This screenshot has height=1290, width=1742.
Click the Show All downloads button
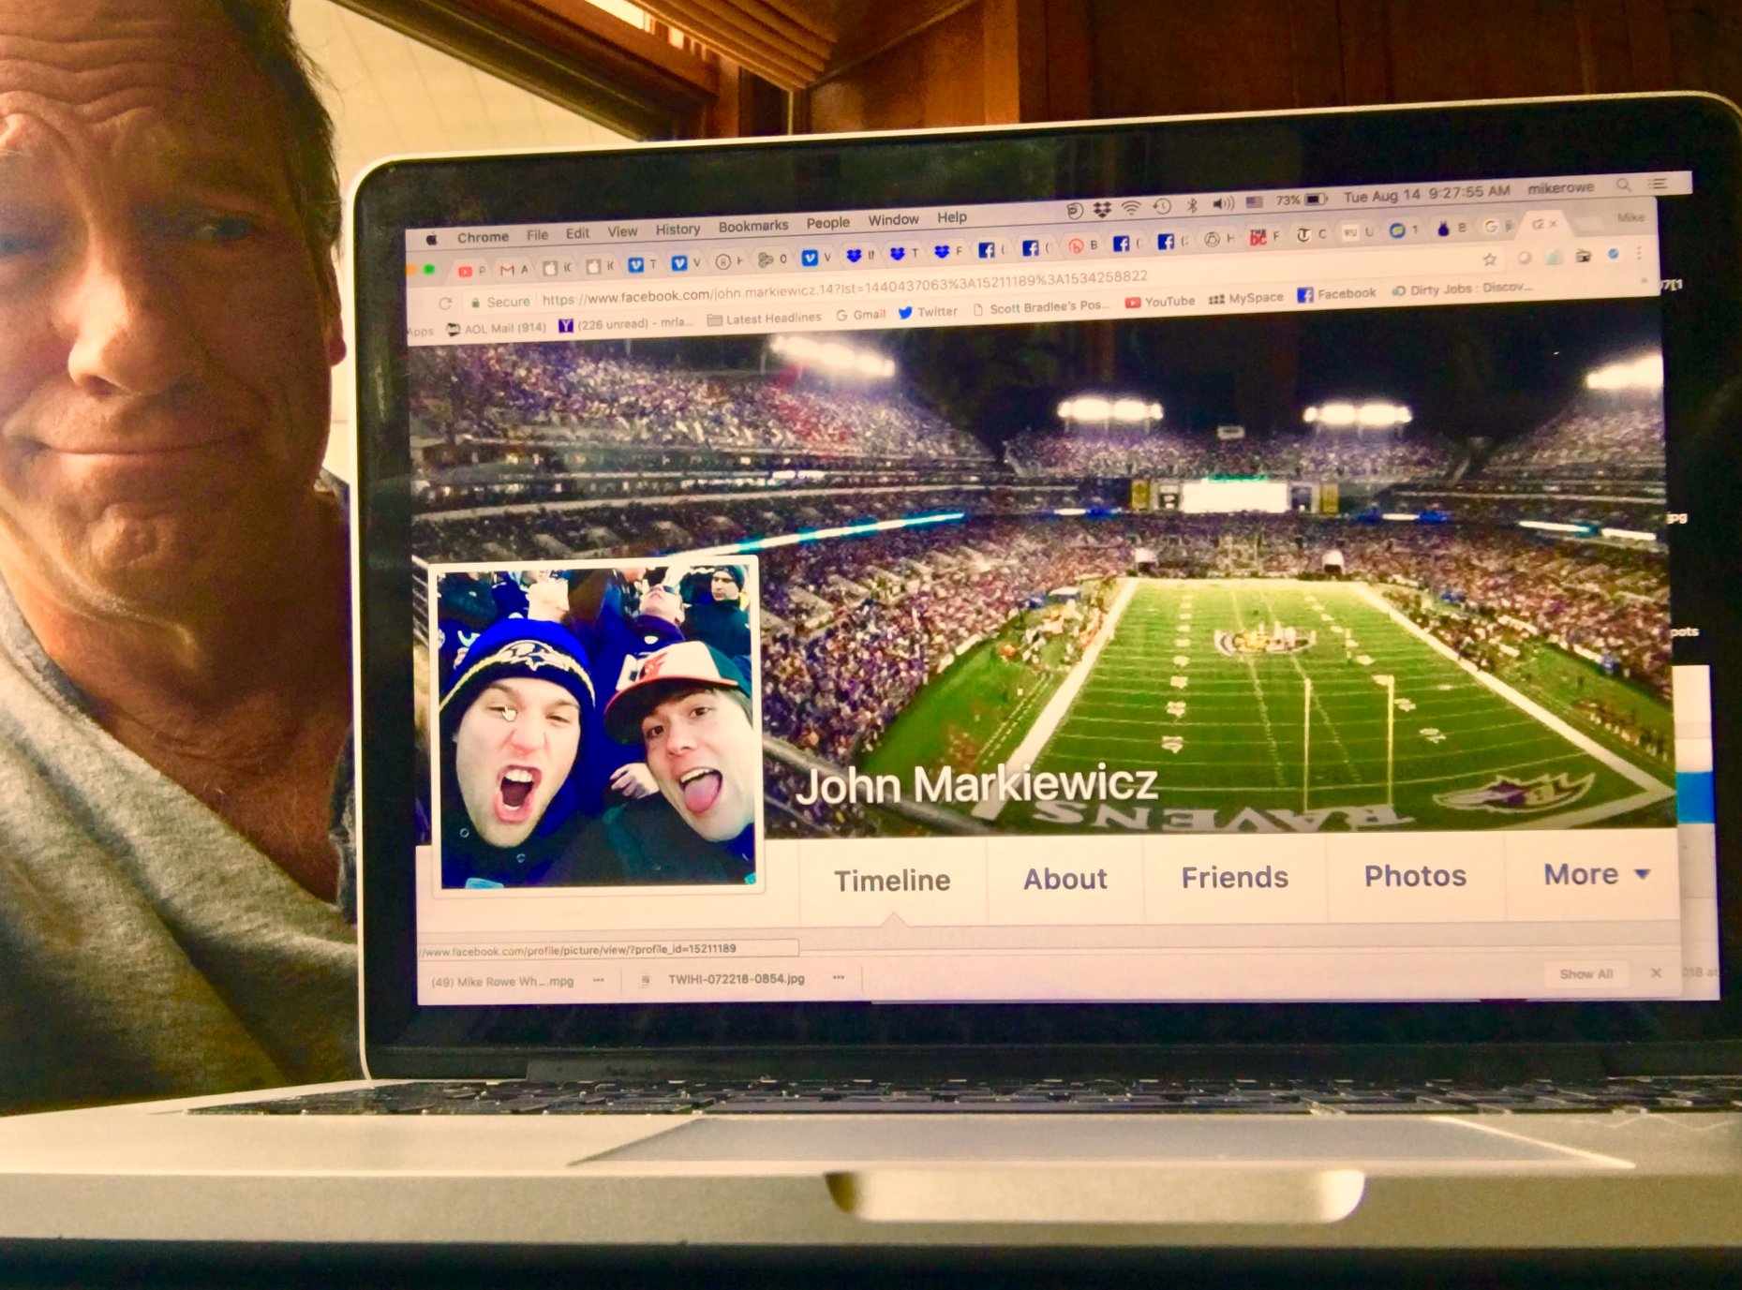(1586, 974)
